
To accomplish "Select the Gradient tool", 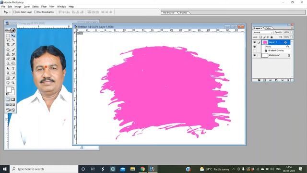I will 13,59.
